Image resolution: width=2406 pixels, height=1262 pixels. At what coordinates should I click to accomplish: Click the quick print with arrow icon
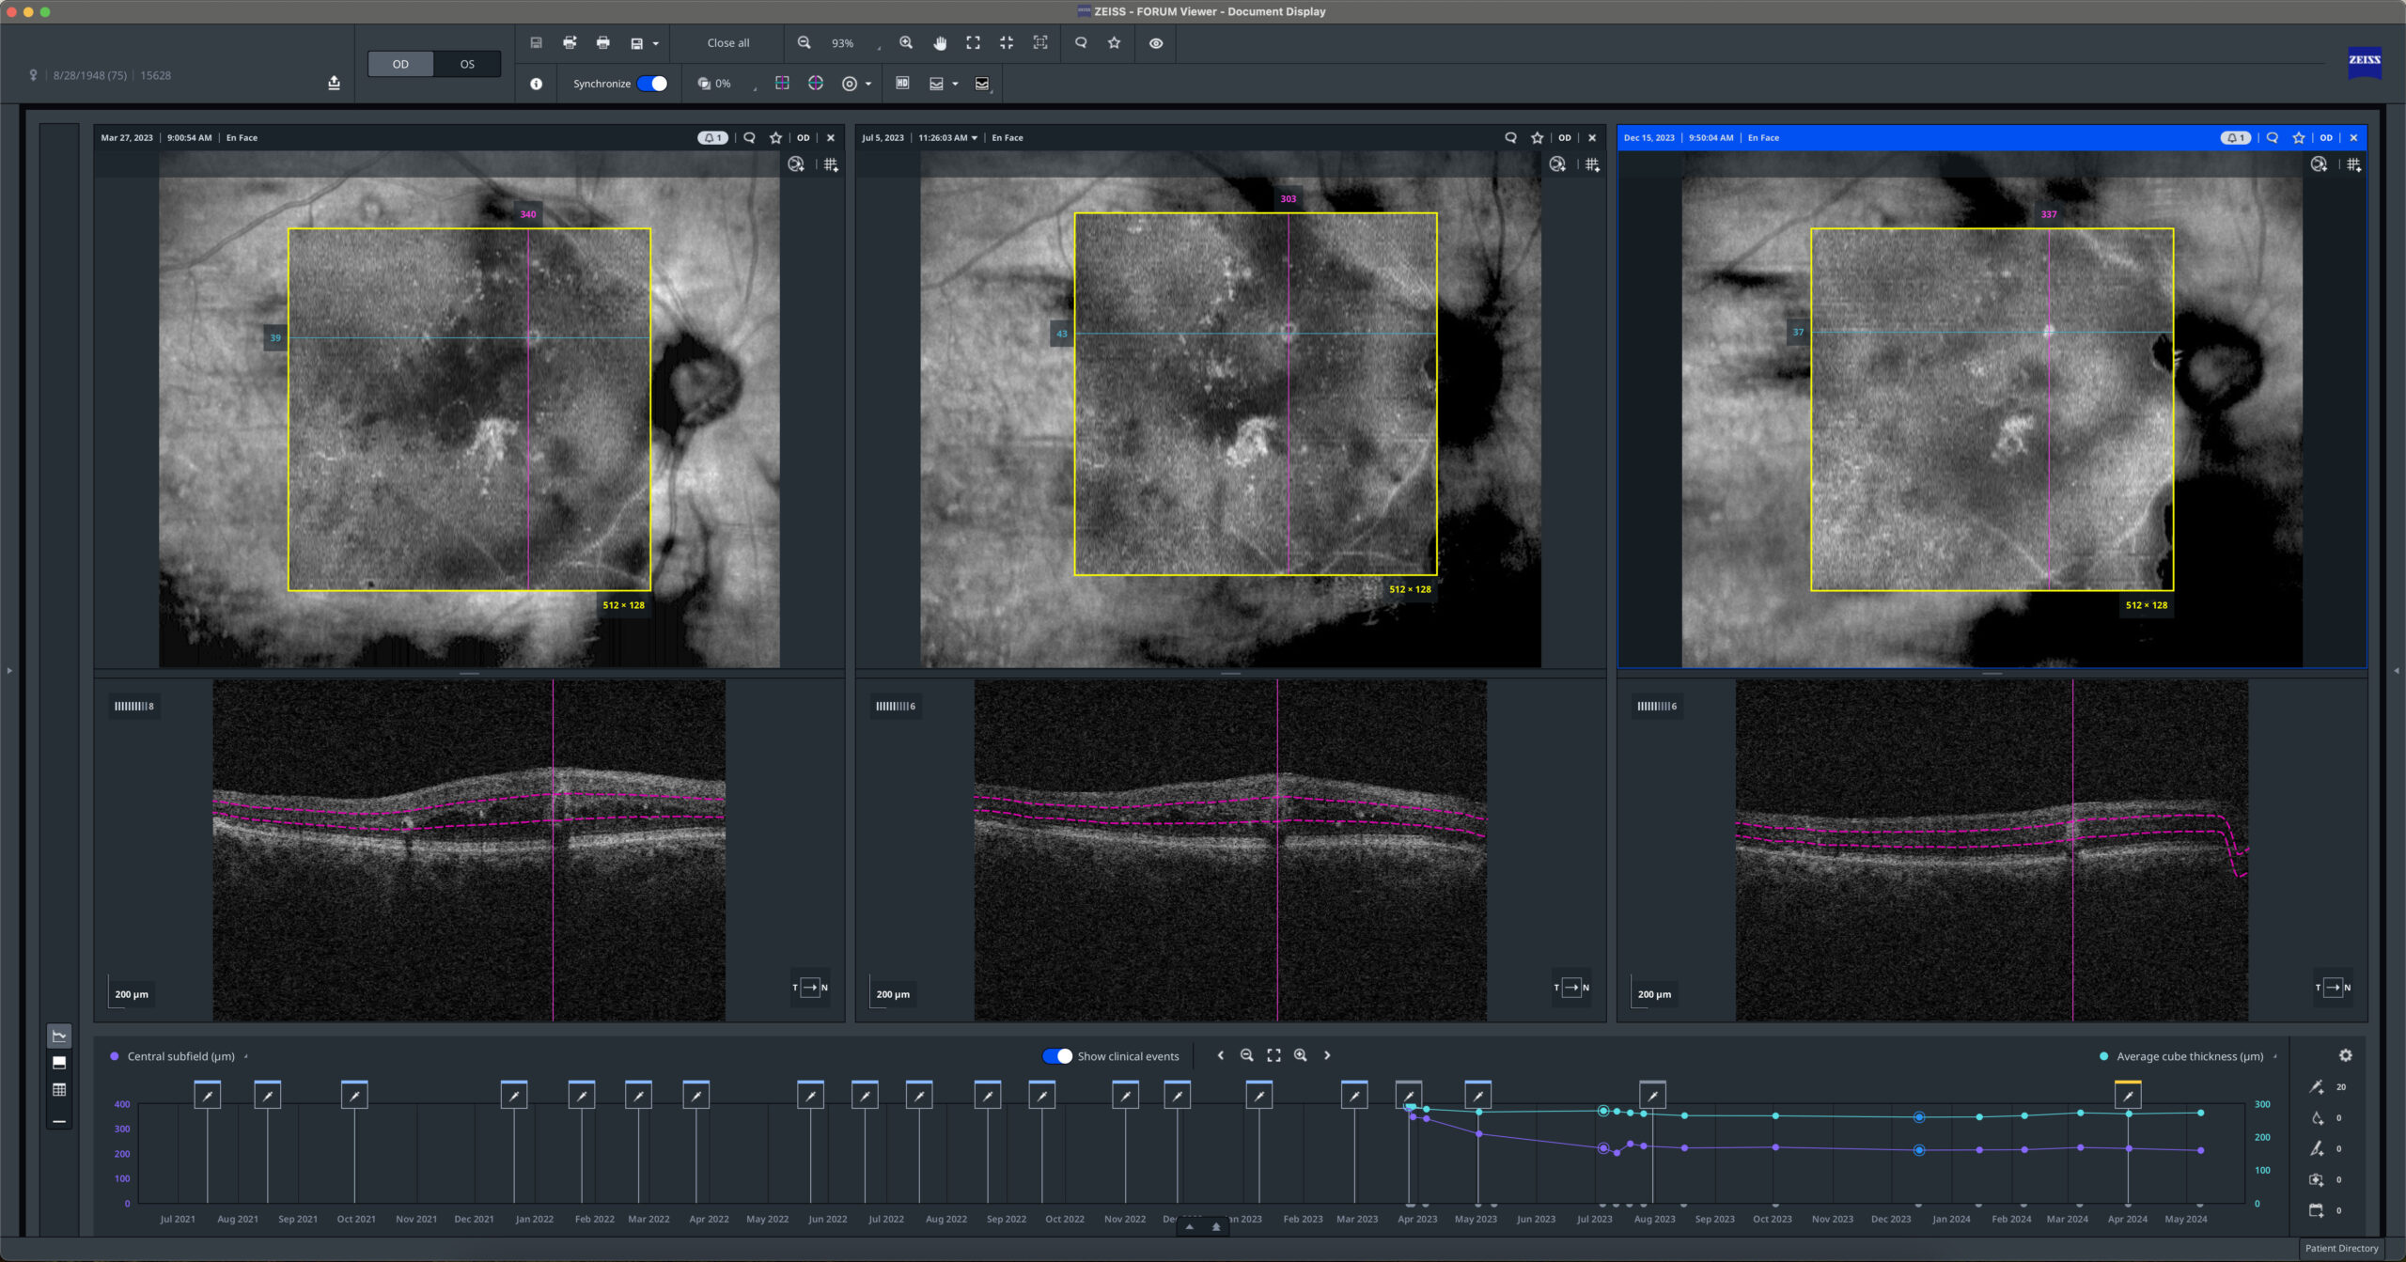click(x=570, y=43)
